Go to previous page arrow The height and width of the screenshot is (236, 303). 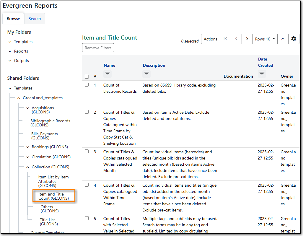pyautogui.click(x=236, y=39)
